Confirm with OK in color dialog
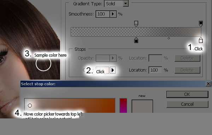 point(187,94)
